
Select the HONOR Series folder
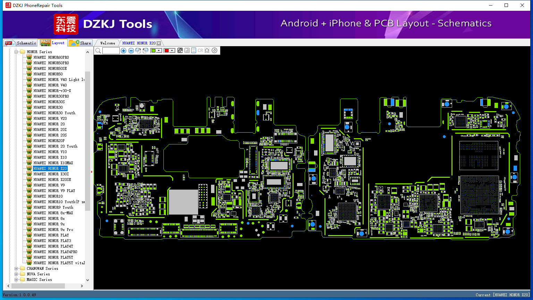39,52
